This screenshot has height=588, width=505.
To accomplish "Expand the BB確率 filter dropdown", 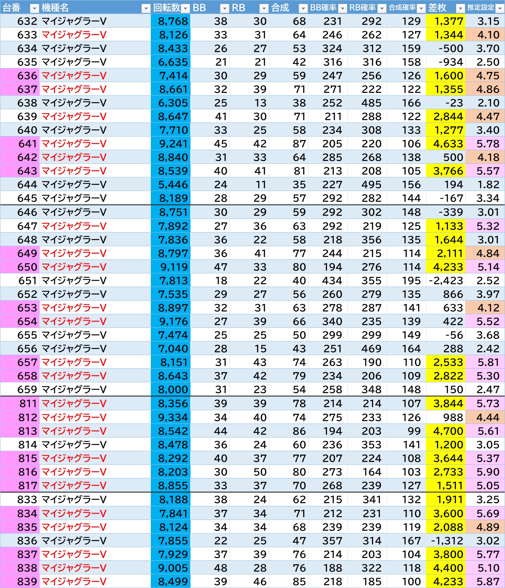I will (342, 8).
